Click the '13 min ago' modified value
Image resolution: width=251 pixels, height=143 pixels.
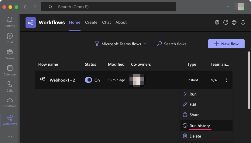[117, 80]
